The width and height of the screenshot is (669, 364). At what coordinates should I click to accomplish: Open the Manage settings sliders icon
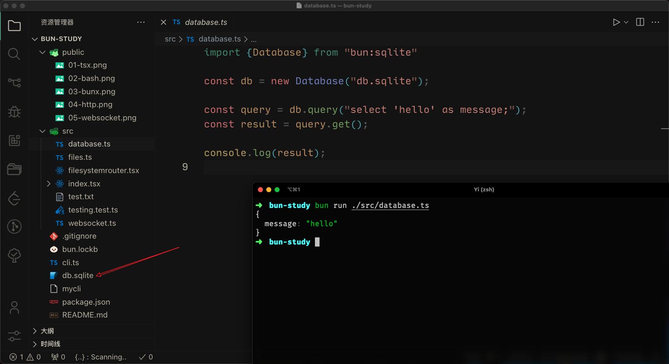click(x=14, y=336)
